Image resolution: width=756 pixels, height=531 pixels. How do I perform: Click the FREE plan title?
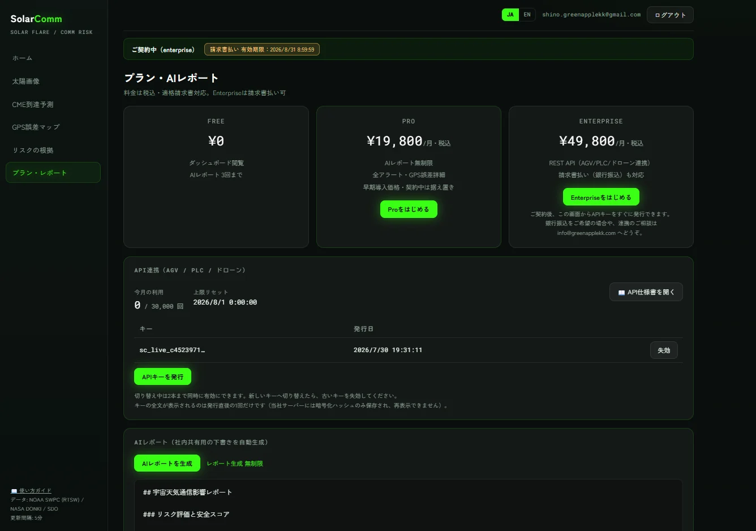point(216,121)
